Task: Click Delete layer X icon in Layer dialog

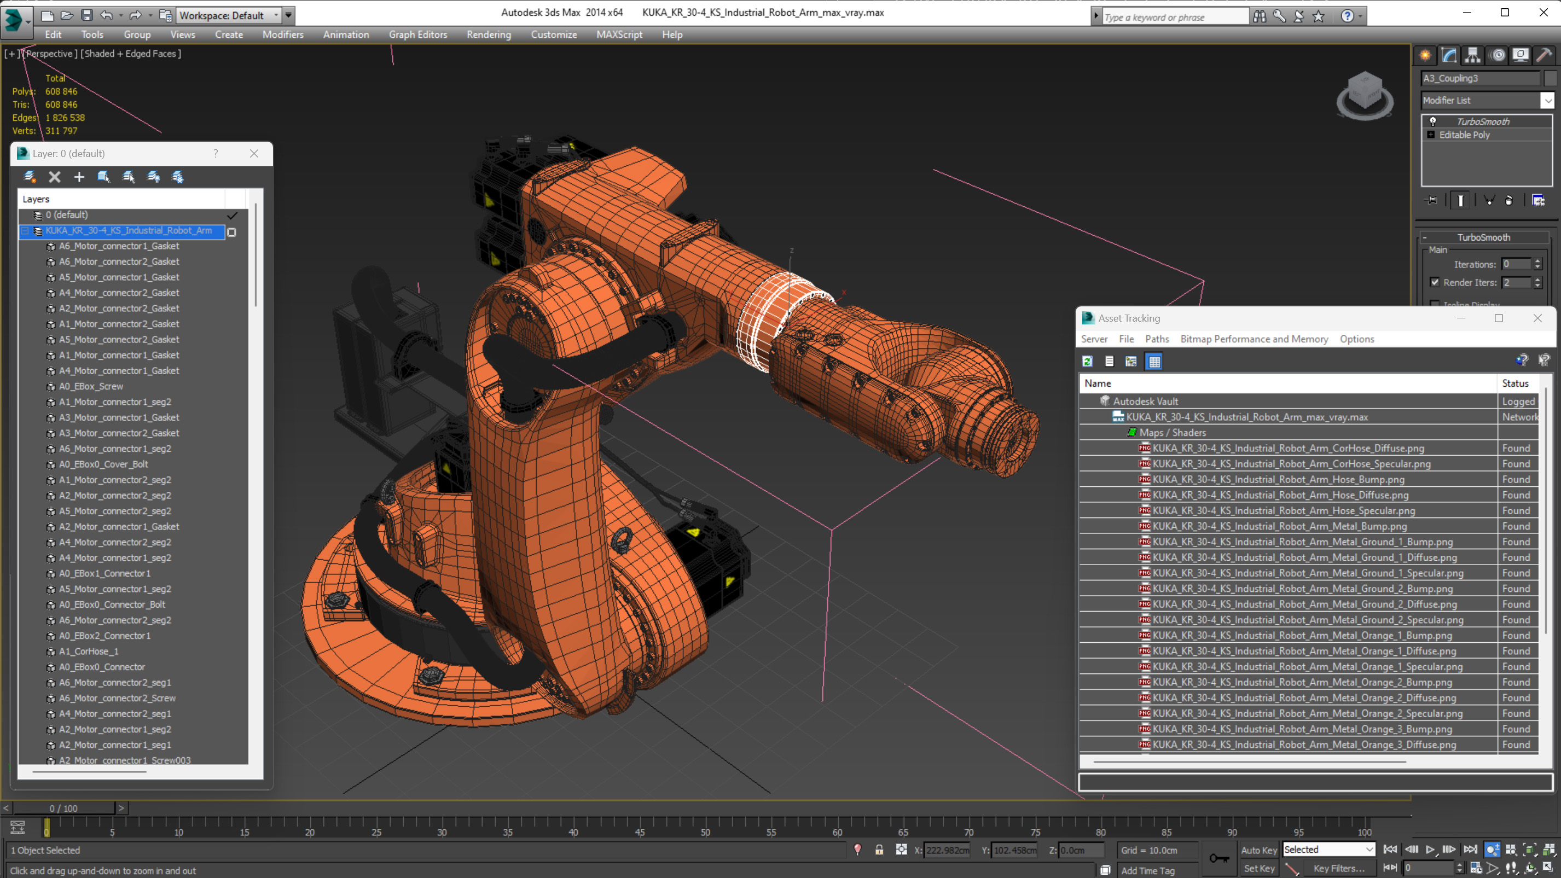Action: pyautogui.click(x=55, y=177)
